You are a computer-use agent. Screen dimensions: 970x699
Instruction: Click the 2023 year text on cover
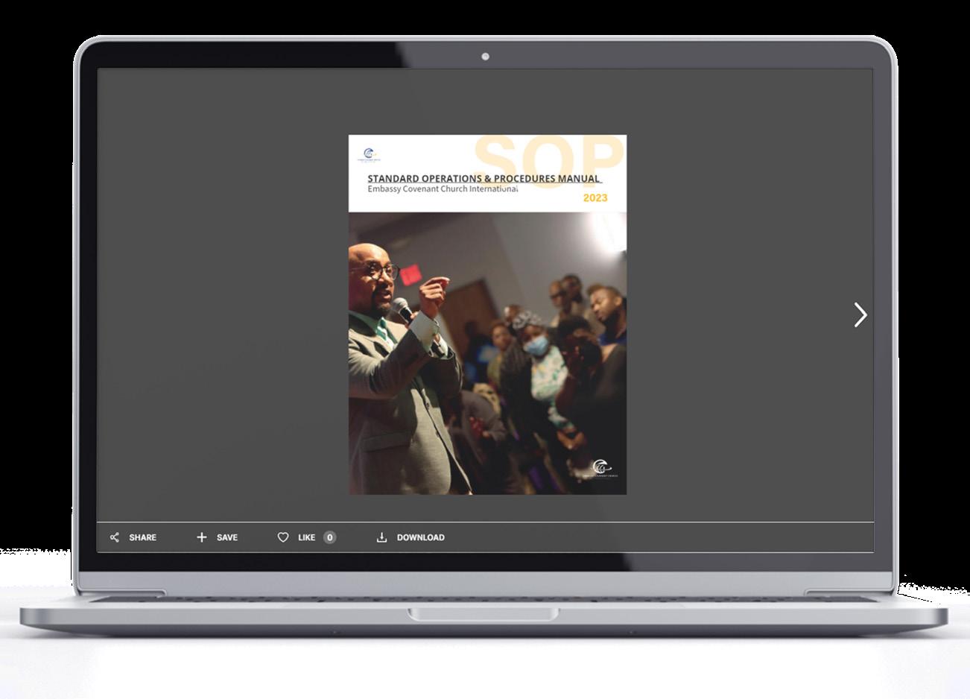(x=595, y=197)
